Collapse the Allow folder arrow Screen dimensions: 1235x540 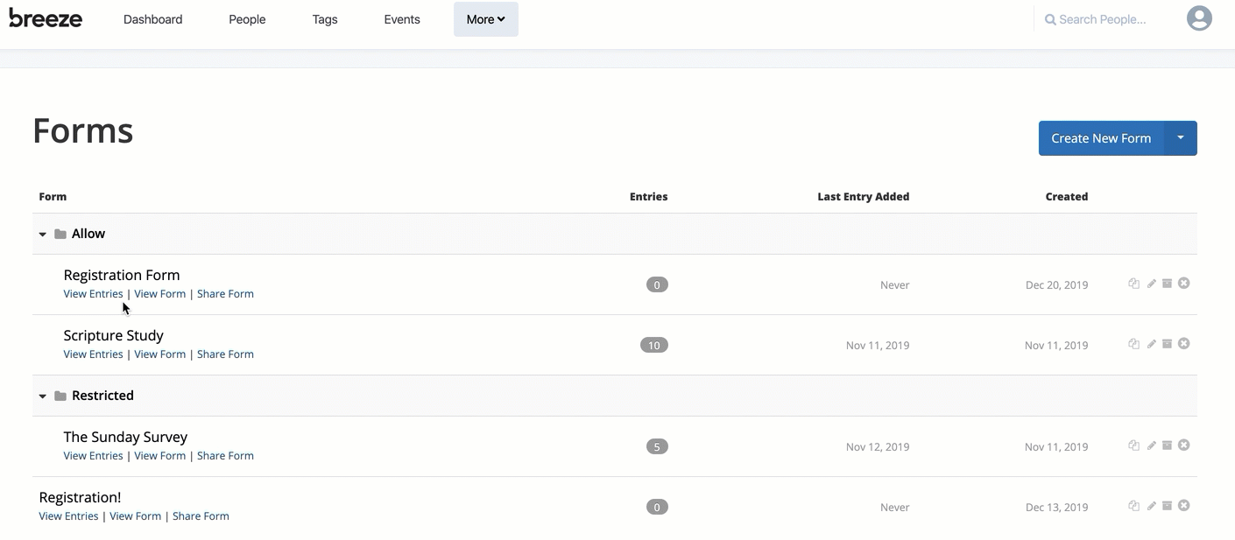[x=42, y=235]
